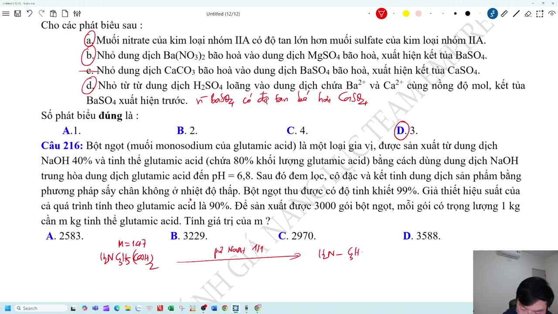
Task: Open Copilot from the taskbar
Action: tap(85, 308)
